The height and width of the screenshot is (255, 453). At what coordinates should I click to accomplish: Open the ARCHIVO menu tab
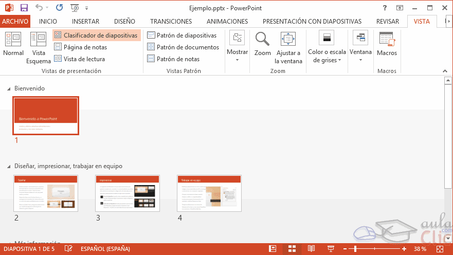(x=15, y=22)
